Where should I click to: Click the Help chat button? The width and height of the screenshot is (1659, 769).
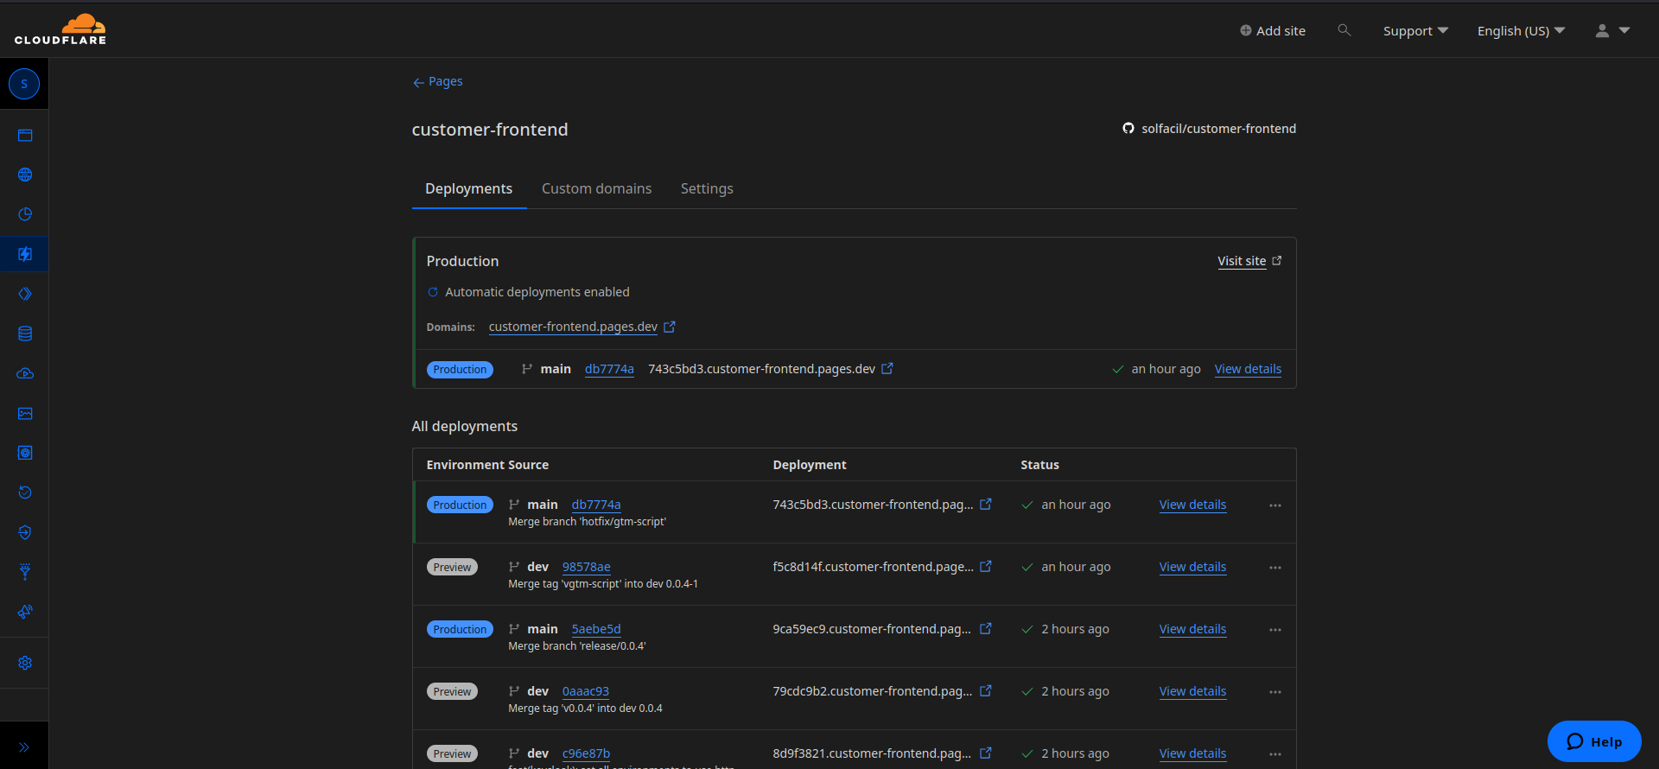1593,741
